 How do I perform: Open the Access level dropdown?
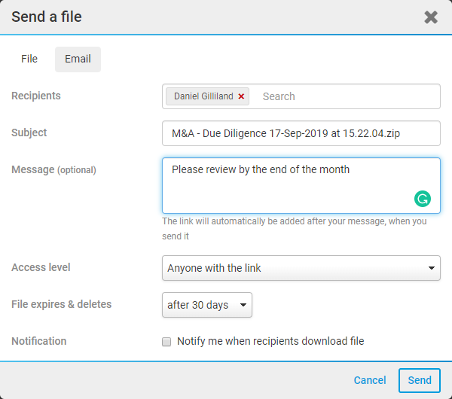pos(301,268)
